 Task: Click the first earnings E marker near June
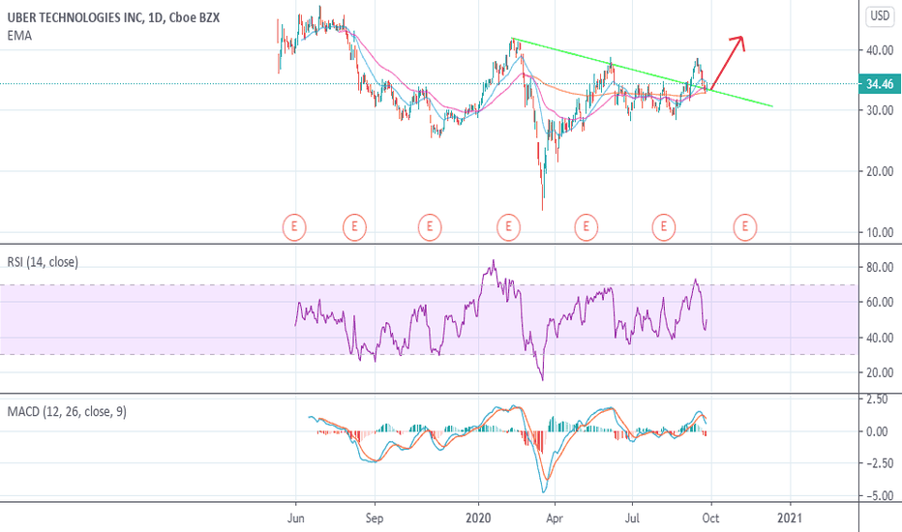point(294,226)
